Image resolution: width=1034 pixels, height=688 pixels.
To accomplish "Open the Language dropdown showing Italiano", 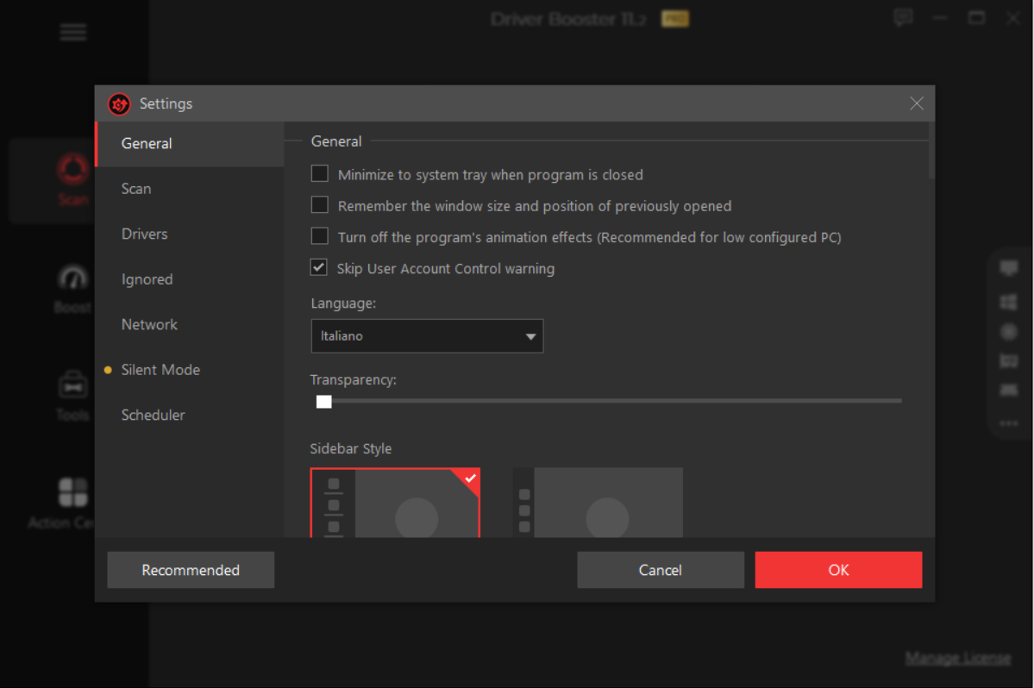I will pos(428,336).
